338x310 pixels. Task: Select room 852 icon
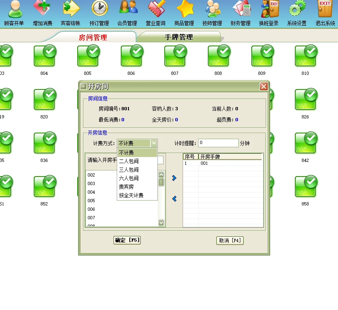coord(45,186)
